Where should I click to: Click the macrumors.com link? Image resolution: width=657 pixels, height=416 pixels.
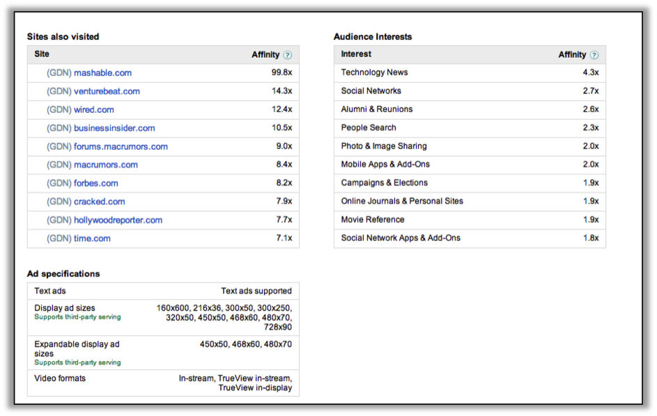point(106,165)
